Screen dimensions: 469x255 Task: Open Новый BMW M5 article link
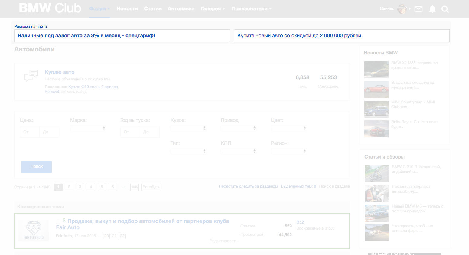[x=418, y=208]
